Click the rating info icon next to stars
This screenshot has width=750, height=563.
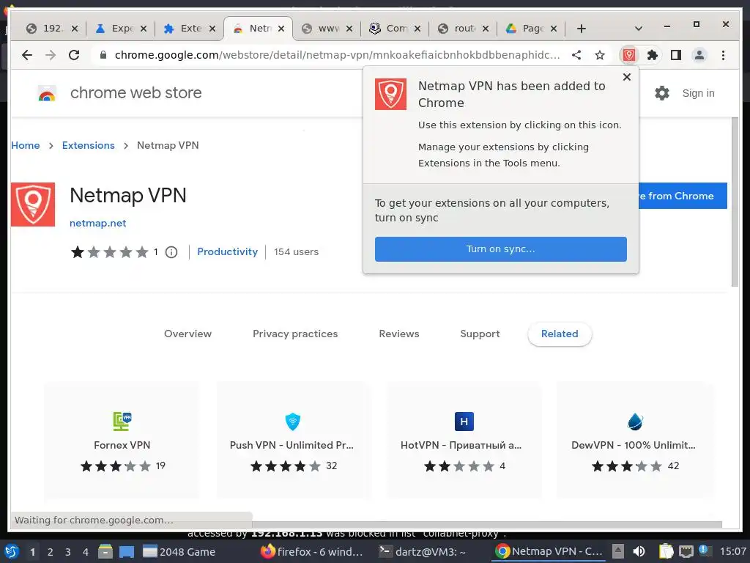[171, 252]
